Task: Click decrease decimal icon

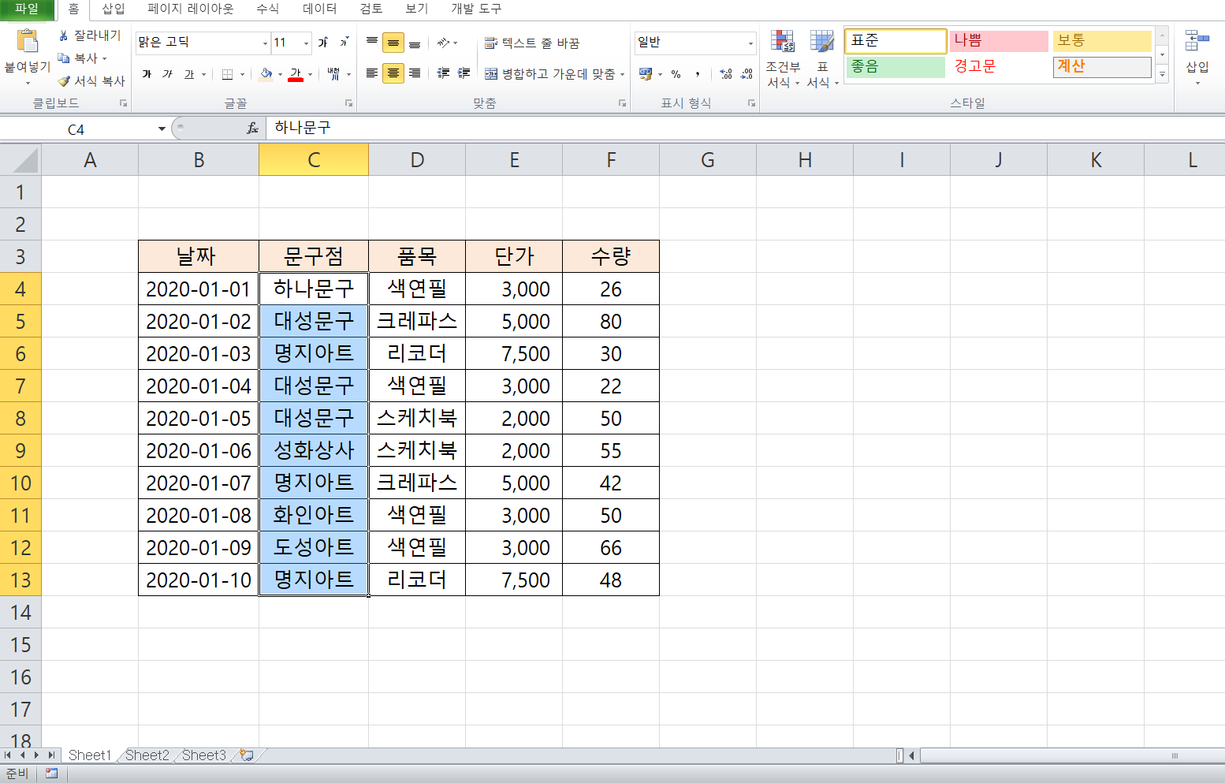Action: 747,74
